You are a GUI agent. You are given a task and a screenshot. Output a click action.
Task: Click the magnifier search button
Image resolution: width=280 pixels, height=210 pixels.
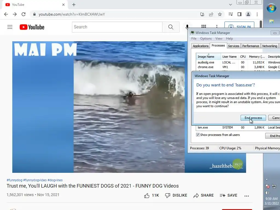171,27
